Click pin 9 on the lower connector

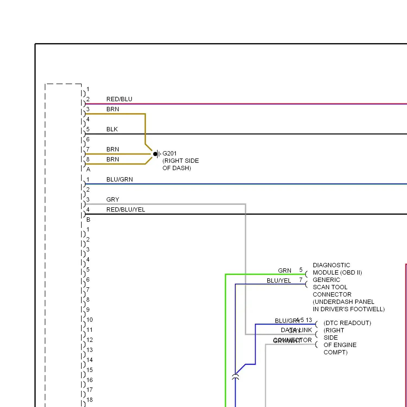point(88,310)
